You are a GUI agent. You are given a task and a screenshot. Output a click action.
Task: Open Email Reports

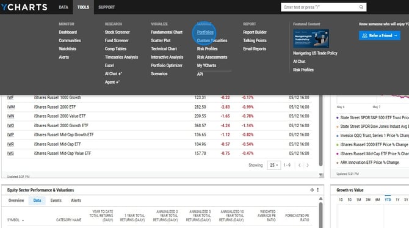[x=255, y=49]
